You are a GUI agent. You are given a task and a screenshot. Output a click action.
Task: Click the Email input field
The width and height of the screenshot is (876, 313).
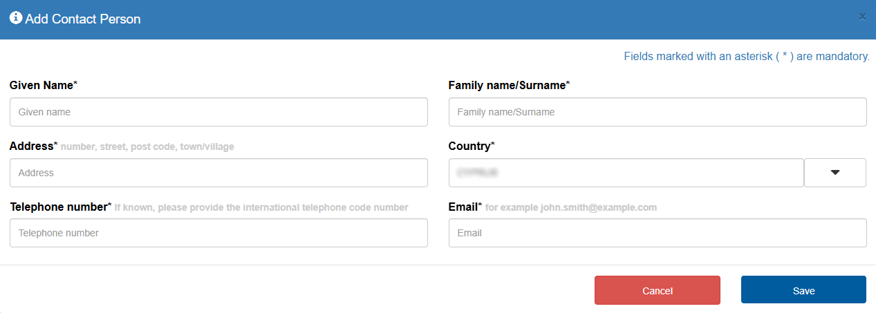coord(658,233)
